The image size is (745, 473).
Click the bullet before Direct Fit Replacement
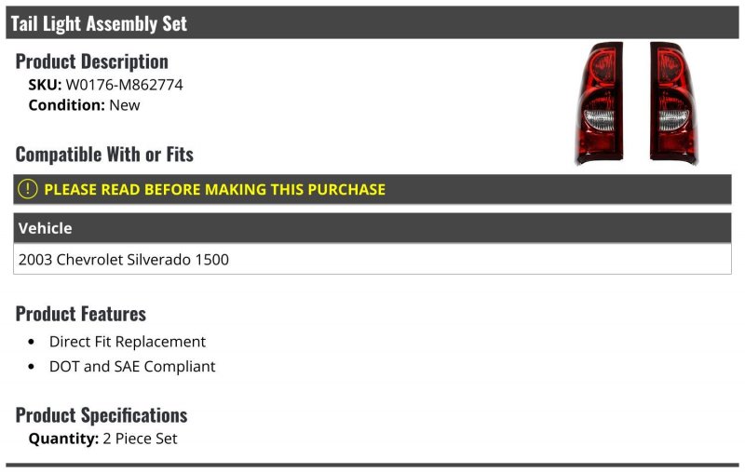point(32,342)
